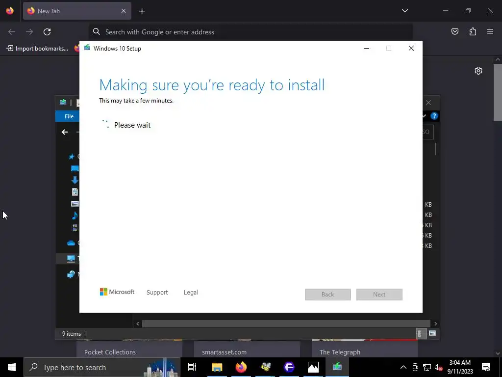Image resolution: width=502 pixels, height=377 pixels.
Task: Open File Explorer help question mark
Action: (434, 116)
